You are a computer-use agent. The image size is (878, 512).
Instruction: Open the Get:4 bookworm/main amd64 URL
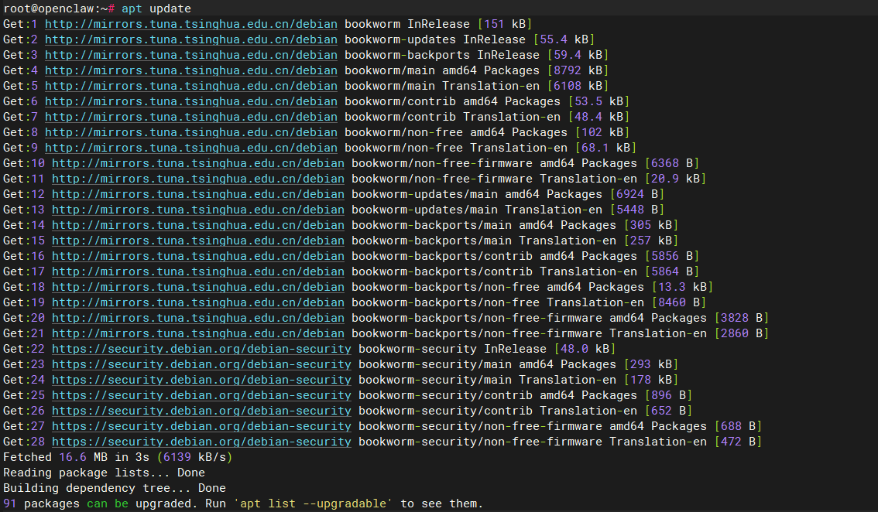(191, 70)
